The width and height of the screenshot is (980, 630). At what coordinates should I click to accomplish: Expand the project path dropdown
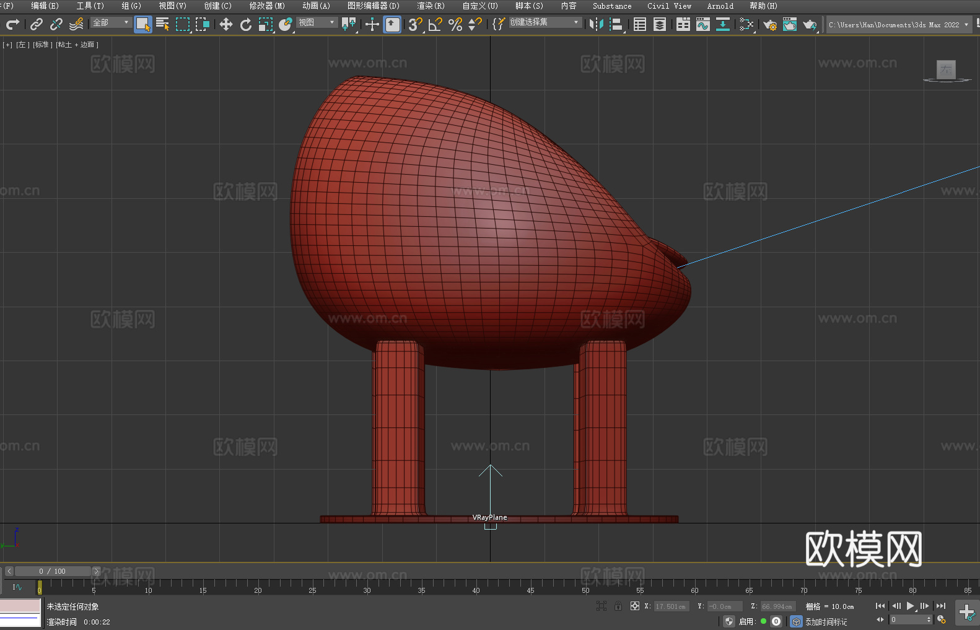(966, 25)
